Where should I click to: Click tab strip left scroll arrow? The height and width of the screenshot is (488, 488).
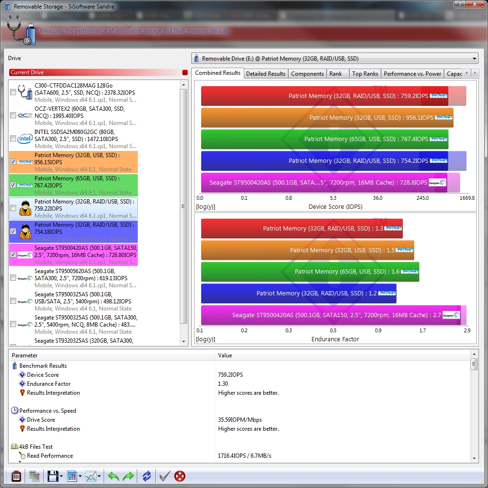[467, 73]
